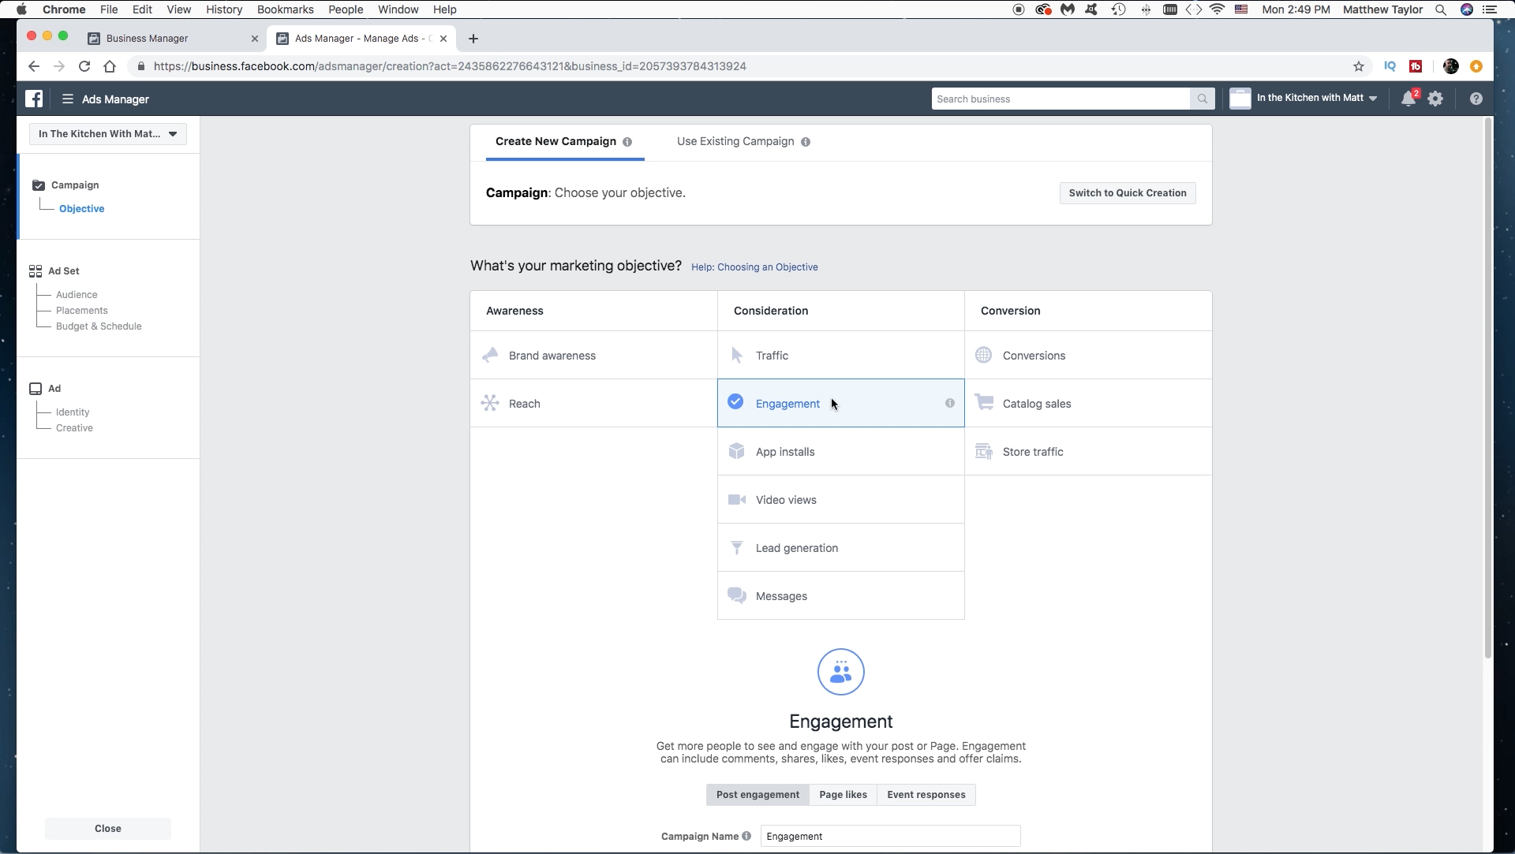The width and height of the screenshot is (1515, 854).
Task: Select the Brand awareness objective icon
Action: pyautogui.click(x=489, y=355)
